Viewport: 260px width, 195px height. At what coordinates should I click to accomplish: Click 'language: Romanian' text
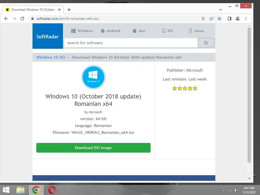point(93,126)
